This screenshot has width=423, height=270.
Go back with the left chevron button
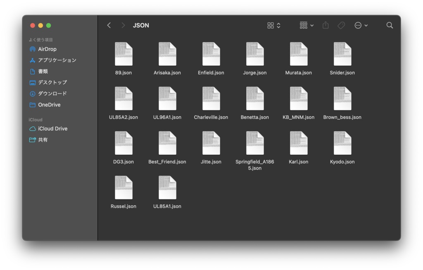[109, 25]
